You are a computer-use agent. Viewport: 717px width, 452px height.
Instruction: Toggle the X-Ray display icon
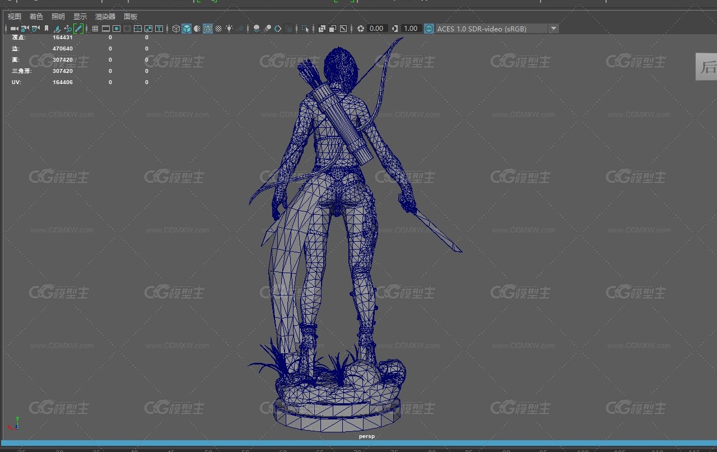click(322, 29)
